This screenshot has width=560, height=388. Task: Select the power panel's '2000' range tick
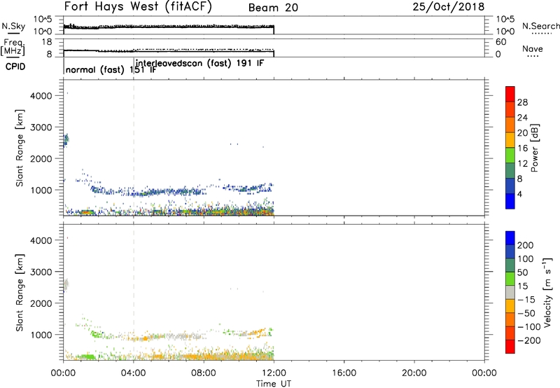coord(41,158)
